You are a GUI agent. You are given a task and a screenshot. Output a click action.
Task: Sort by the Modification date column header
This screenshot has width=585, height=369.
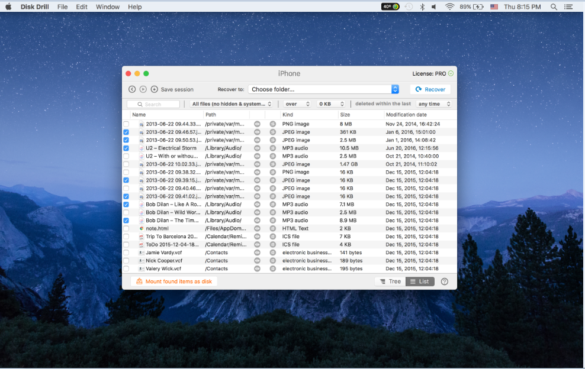click(x=406, y=115)
